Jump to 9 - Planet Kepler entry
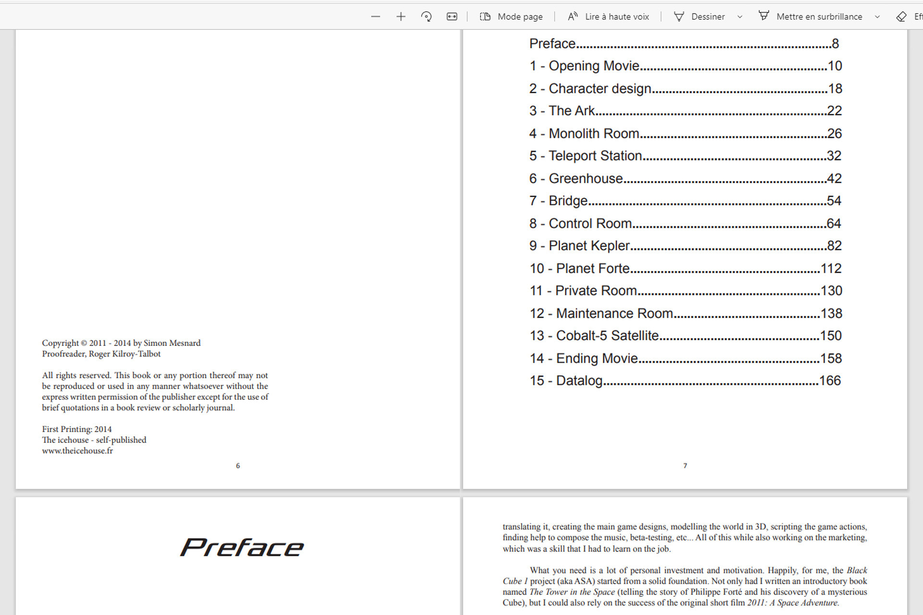 580,246
